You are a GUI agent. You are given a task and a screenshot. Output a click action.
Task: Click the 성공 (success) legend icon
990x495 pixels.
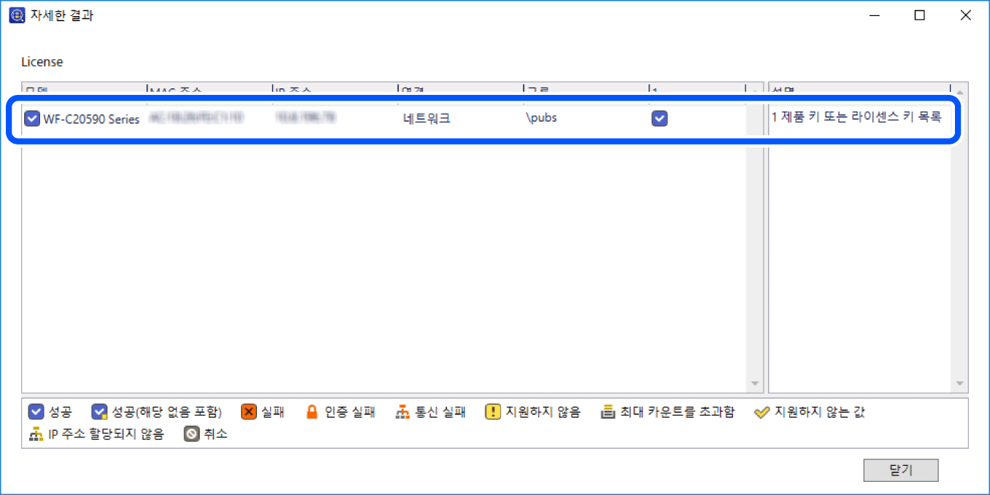click(x=36, y=412)
